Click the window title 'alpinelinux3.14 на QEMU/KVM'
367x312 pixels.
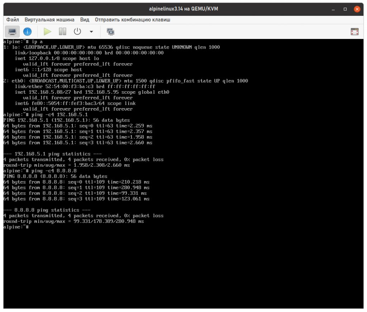click(183, 9)
